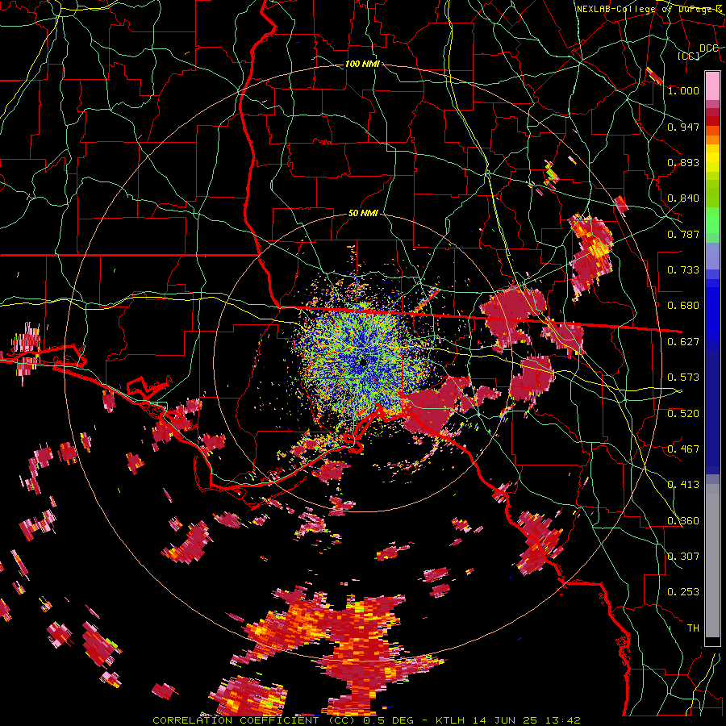
Task: Click the 0.840 legend value
Action: pos(683,198)
